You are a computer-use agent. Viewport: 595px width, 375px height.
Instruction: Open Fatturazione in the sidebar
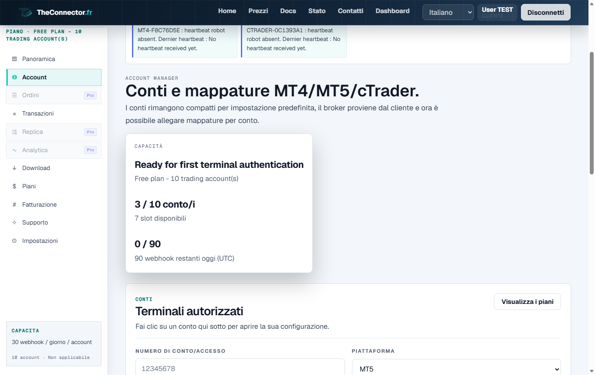pyautogui.click(x=54, y=205)
